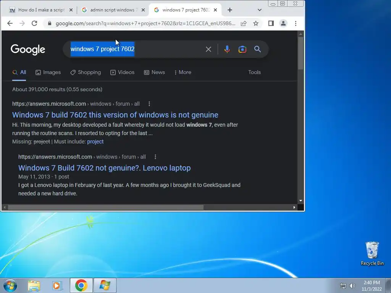This screenshot has width=391, height=293.
Task: Open the Chrome profile avatar
Action: coord(283,23)
